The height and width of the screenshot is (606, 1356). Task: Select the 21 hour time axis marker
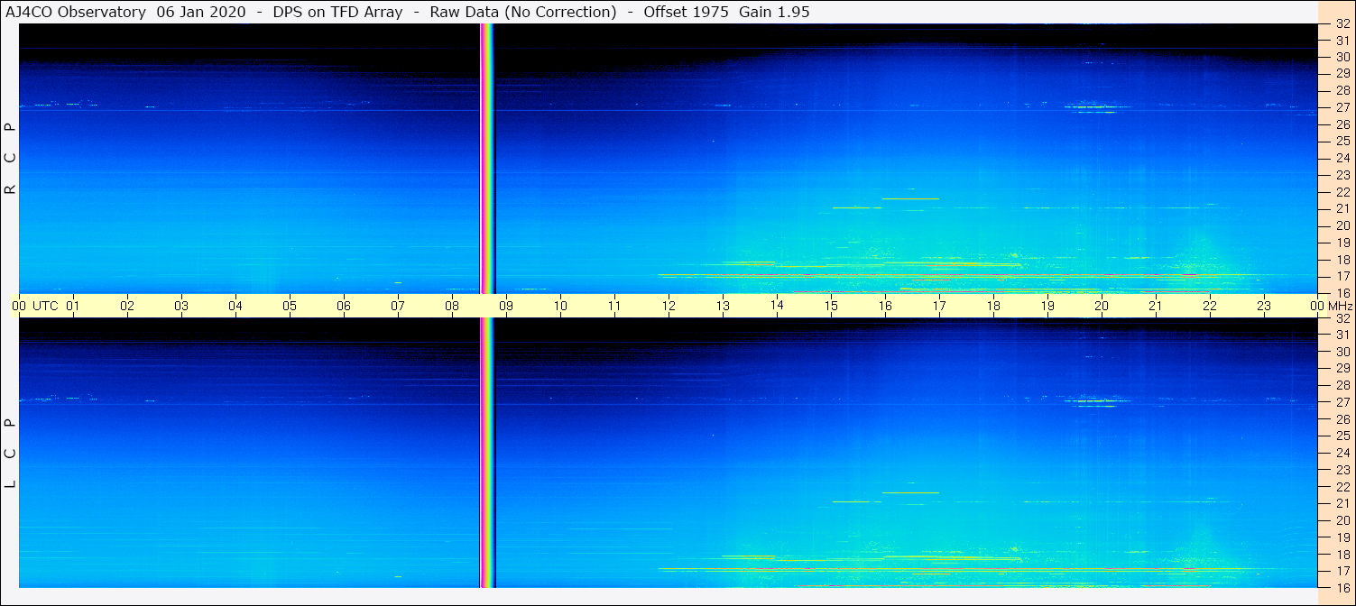click(1156, 306)
